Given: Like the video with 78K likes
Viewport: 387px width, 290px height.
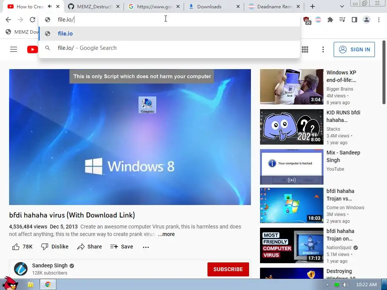Looking at the screenshot, I should coord(22,247).
